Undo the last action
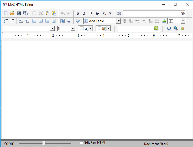Screen dimensions: 193x147 coord(62,13)
